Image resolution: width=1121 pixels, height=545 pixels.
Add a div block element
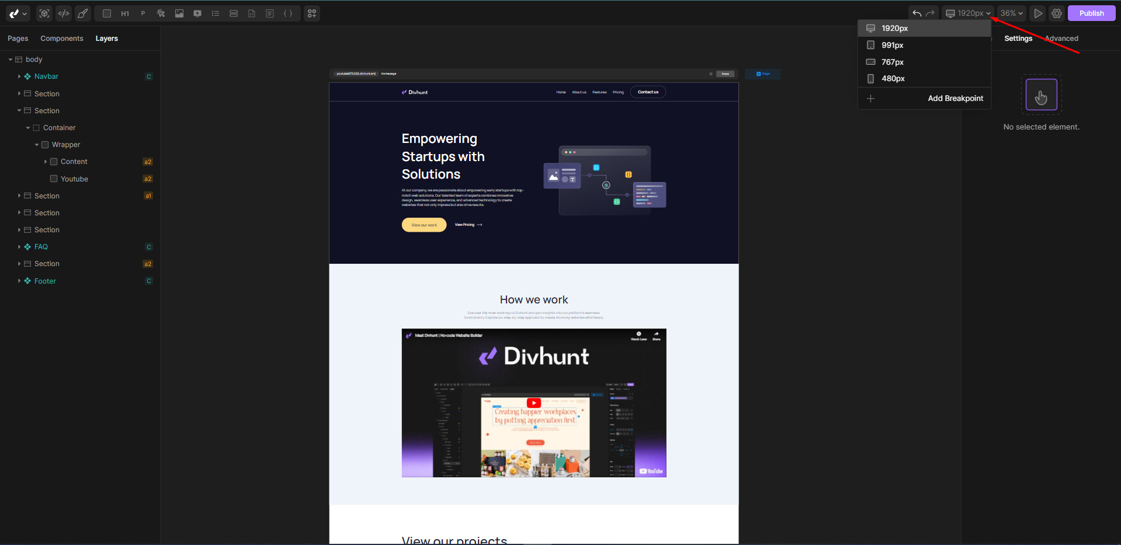point(107,13)
